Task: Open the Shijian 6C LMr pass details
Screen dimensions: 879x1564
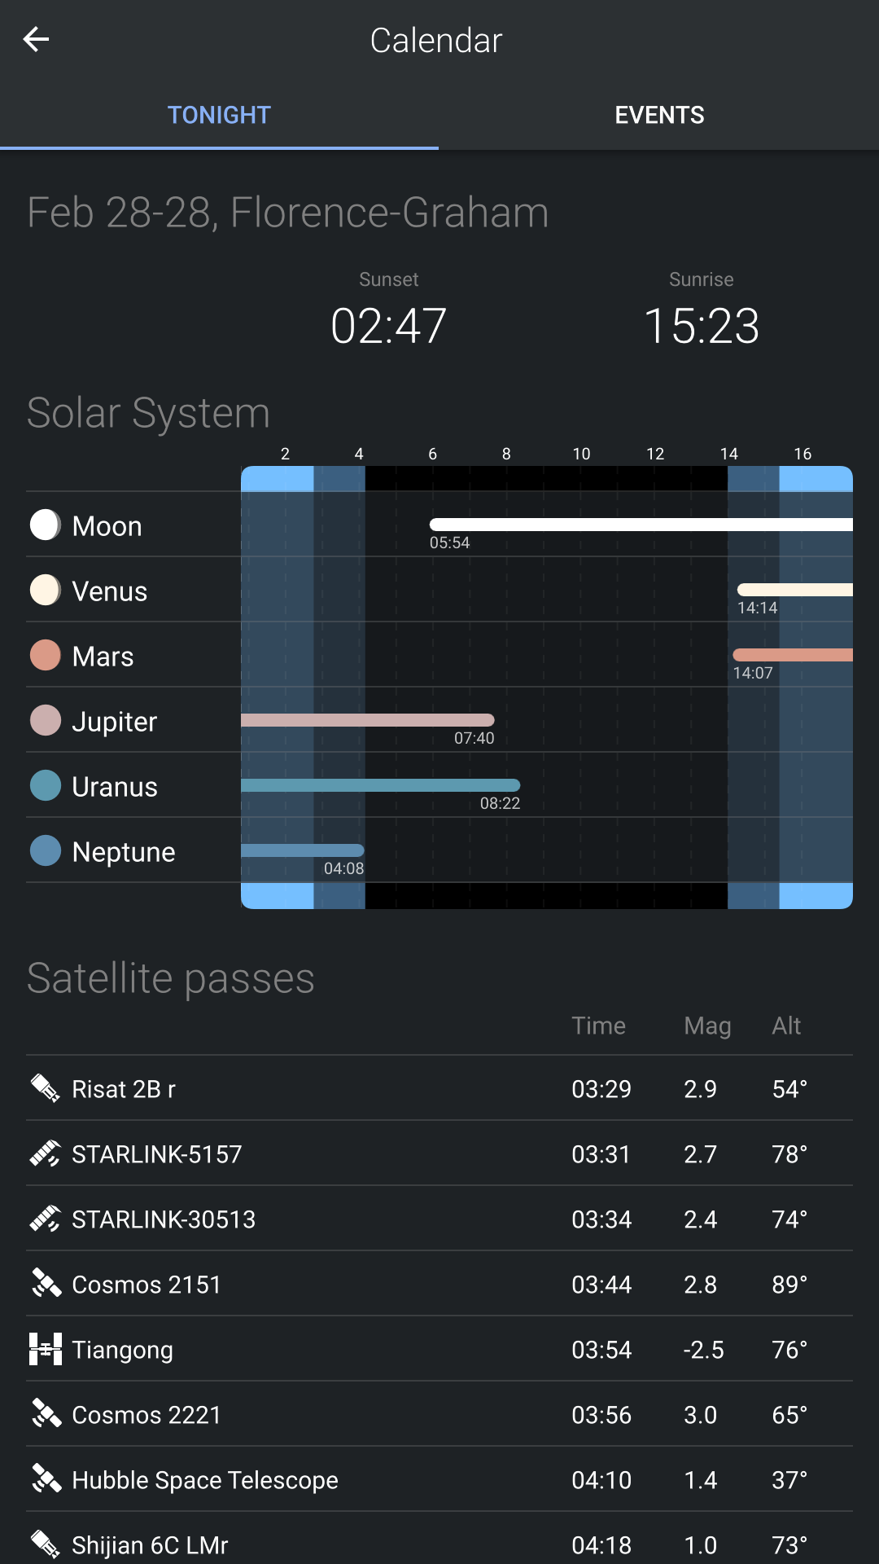Action: point(439,1544)
